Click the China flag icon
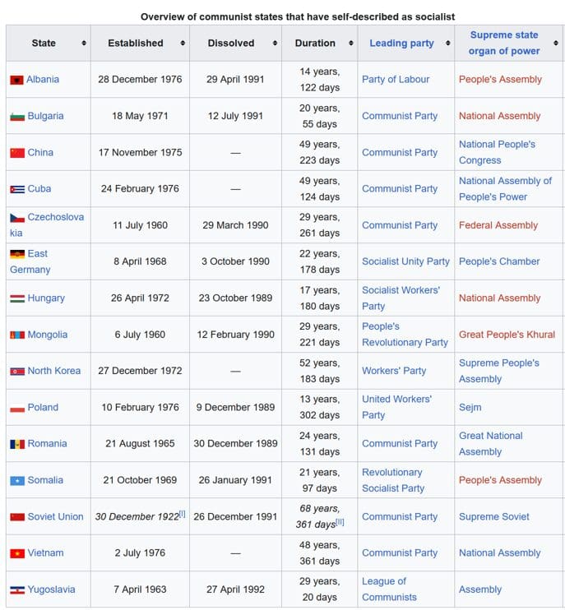 16,153
